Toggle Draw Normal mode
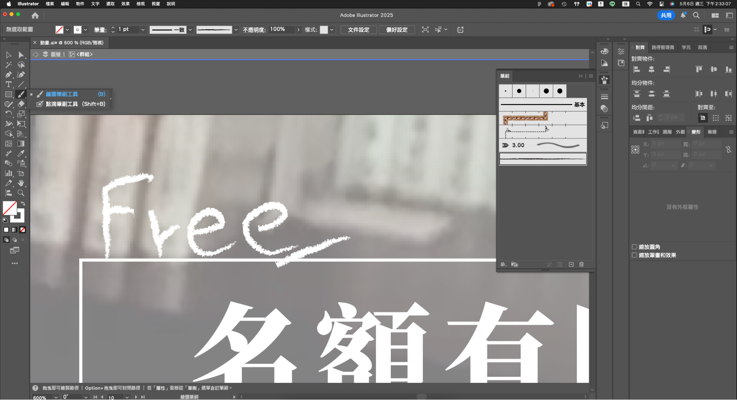737x400 pixels. tap(6, 240)
